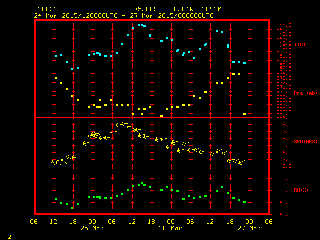
Task: Click the date range header text
Action: [124, 16]
